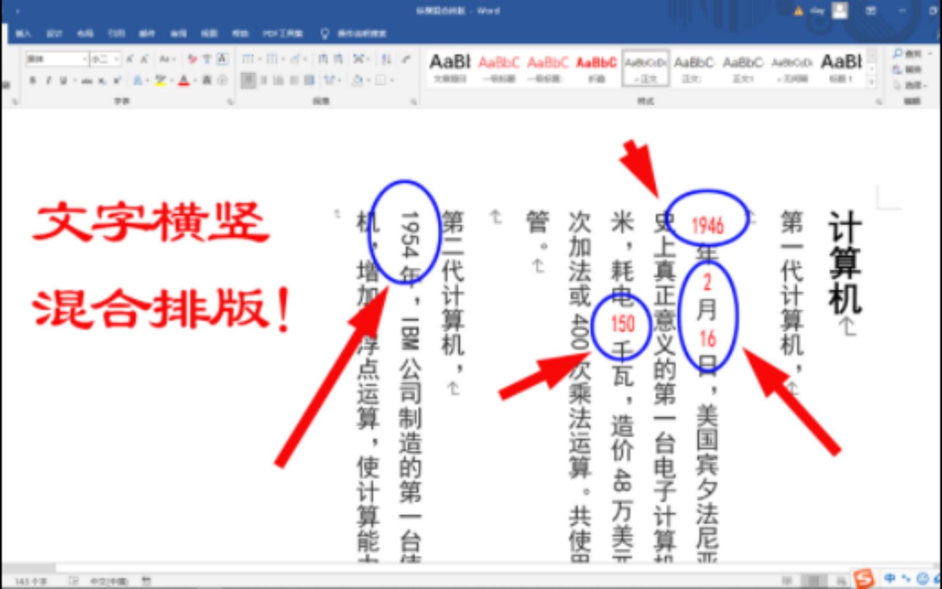This screenshot has height=589, width=942.
Task: Toggle italic formatting
Action: point(48,82)
